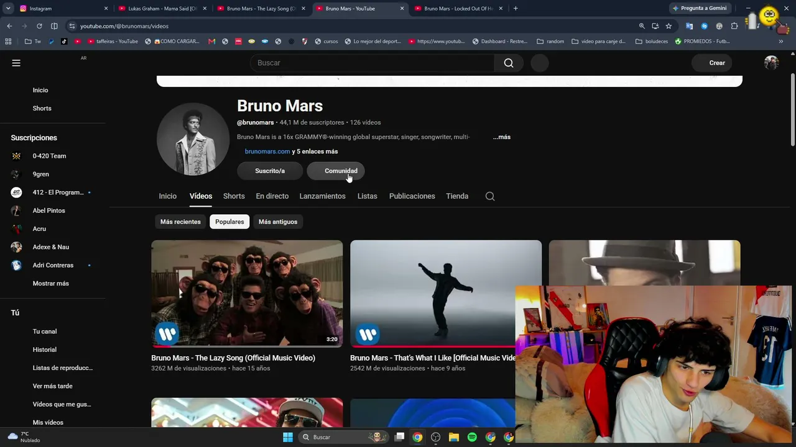Open Task View on the taskbar
This screenshot has width=796, height=447.
(399, 437)
